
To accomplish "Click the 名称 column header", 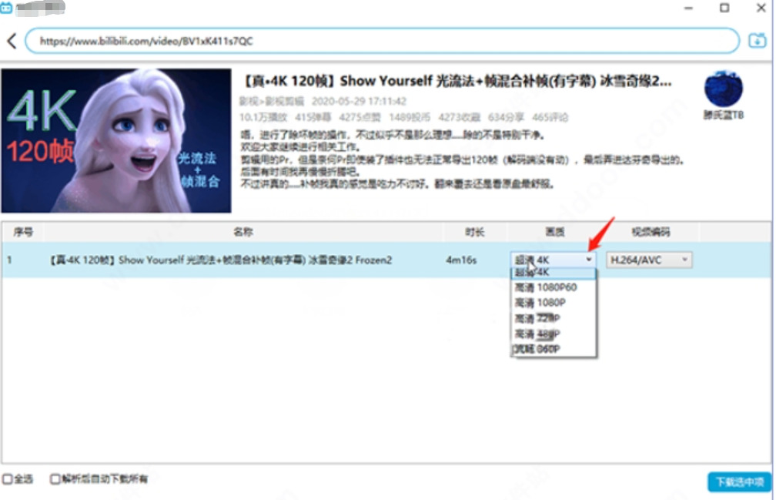I will tap(243, 232).
